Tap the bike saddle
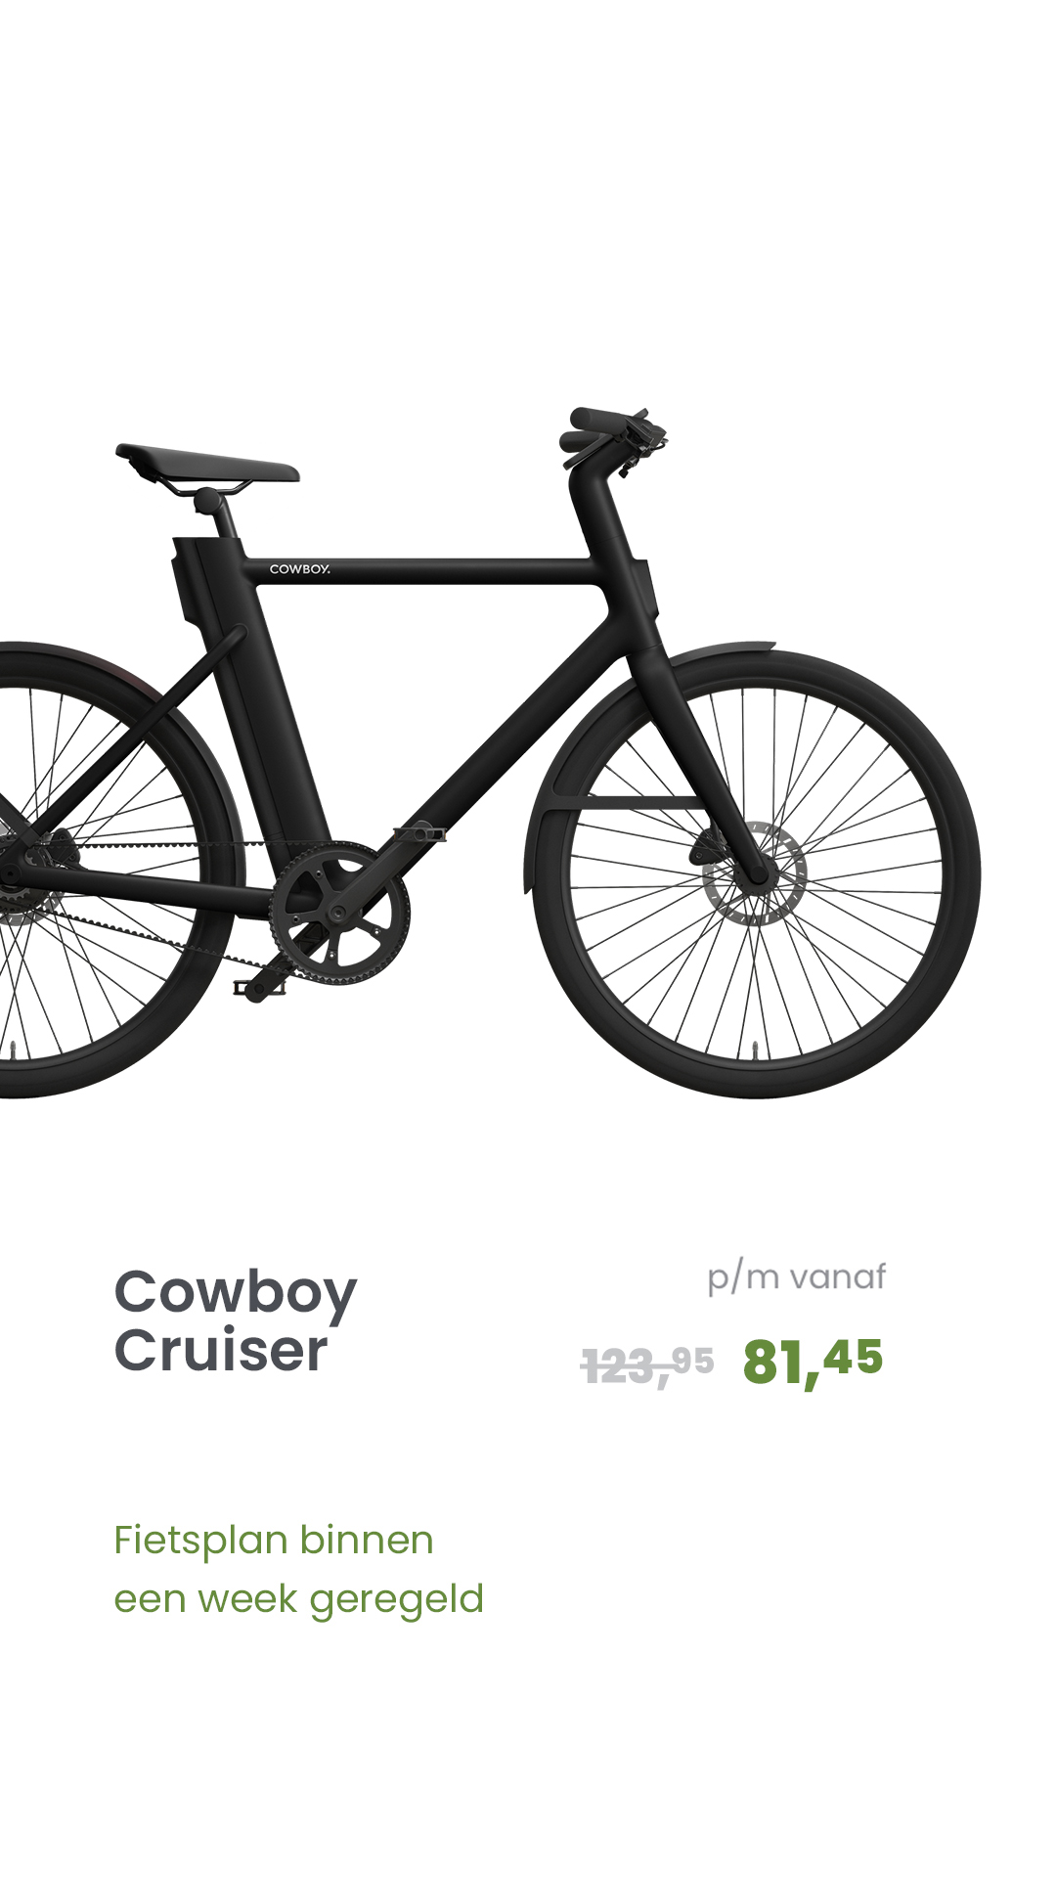The height and width of the screenshot is (1878, 1056). [207, 463]
